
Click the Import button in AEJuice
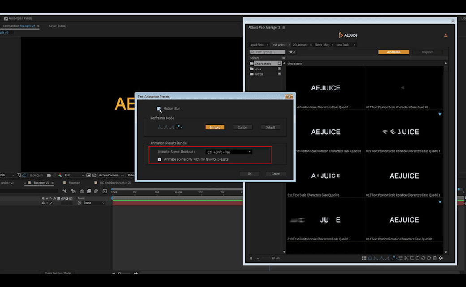[x=427, y=52]
